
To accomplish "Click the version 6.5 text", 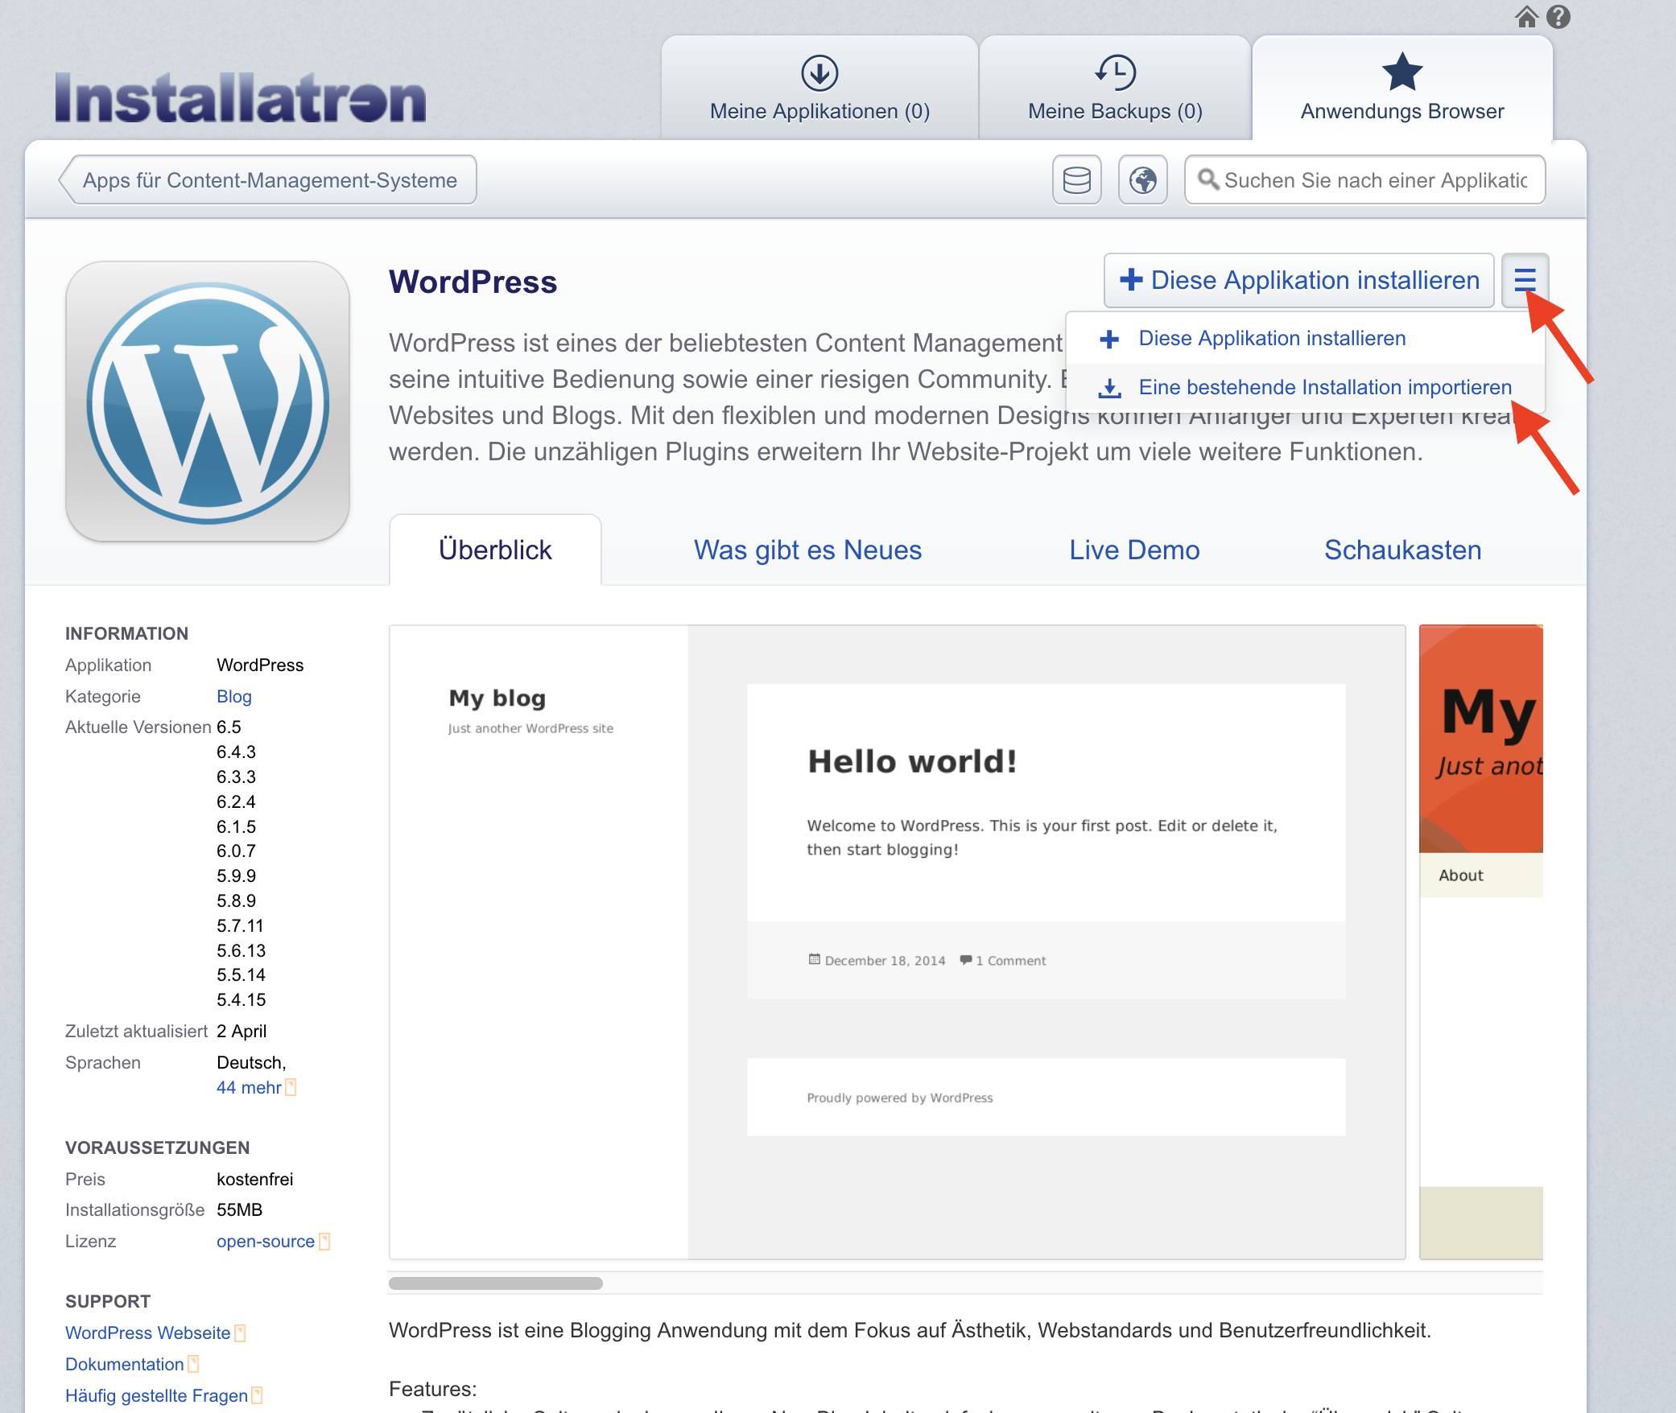I will 229,727.
